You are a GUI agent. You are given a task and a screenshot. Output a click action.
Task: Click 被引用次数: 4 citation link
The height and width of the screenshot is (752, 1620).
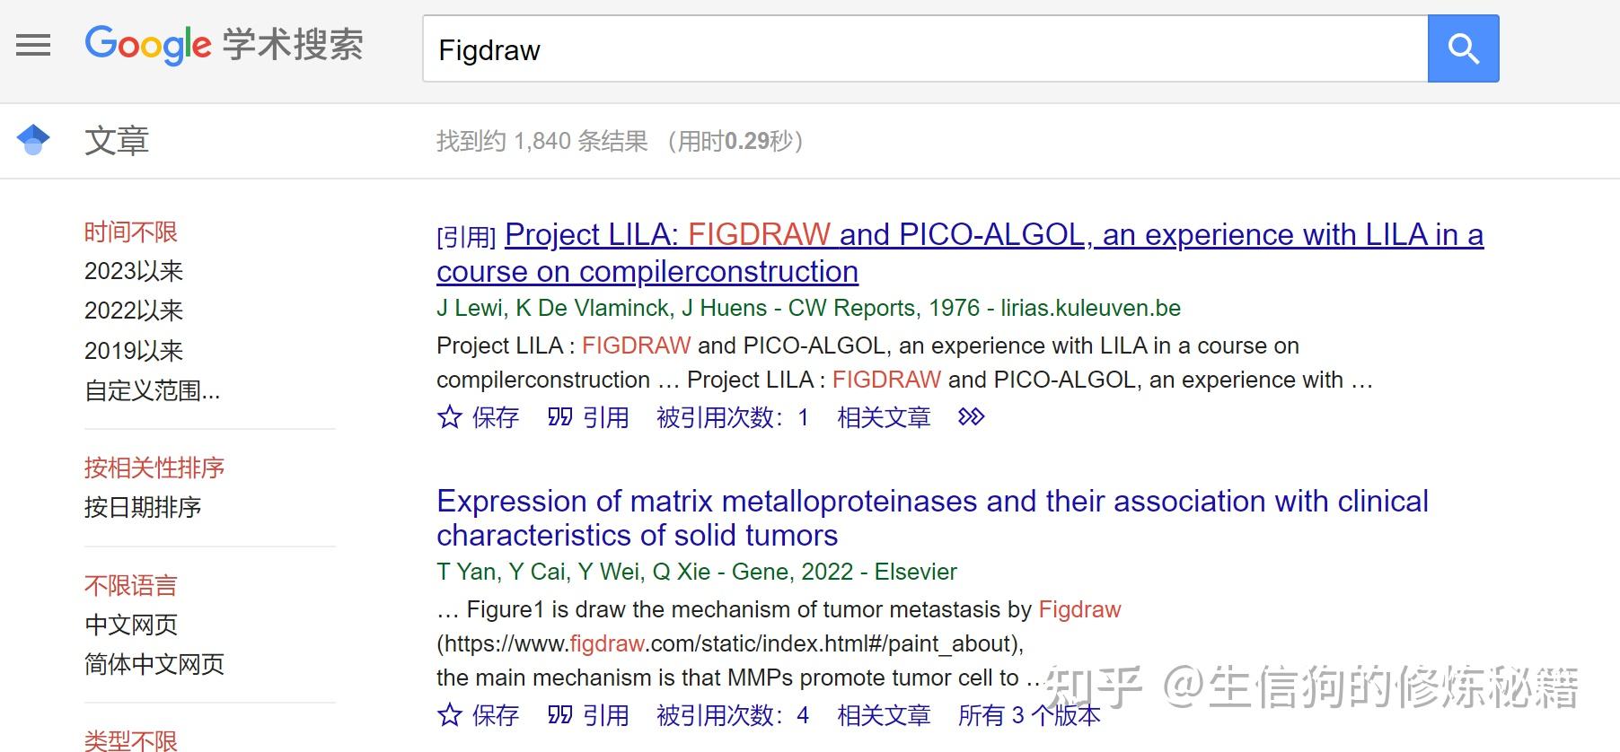[729, 715]
